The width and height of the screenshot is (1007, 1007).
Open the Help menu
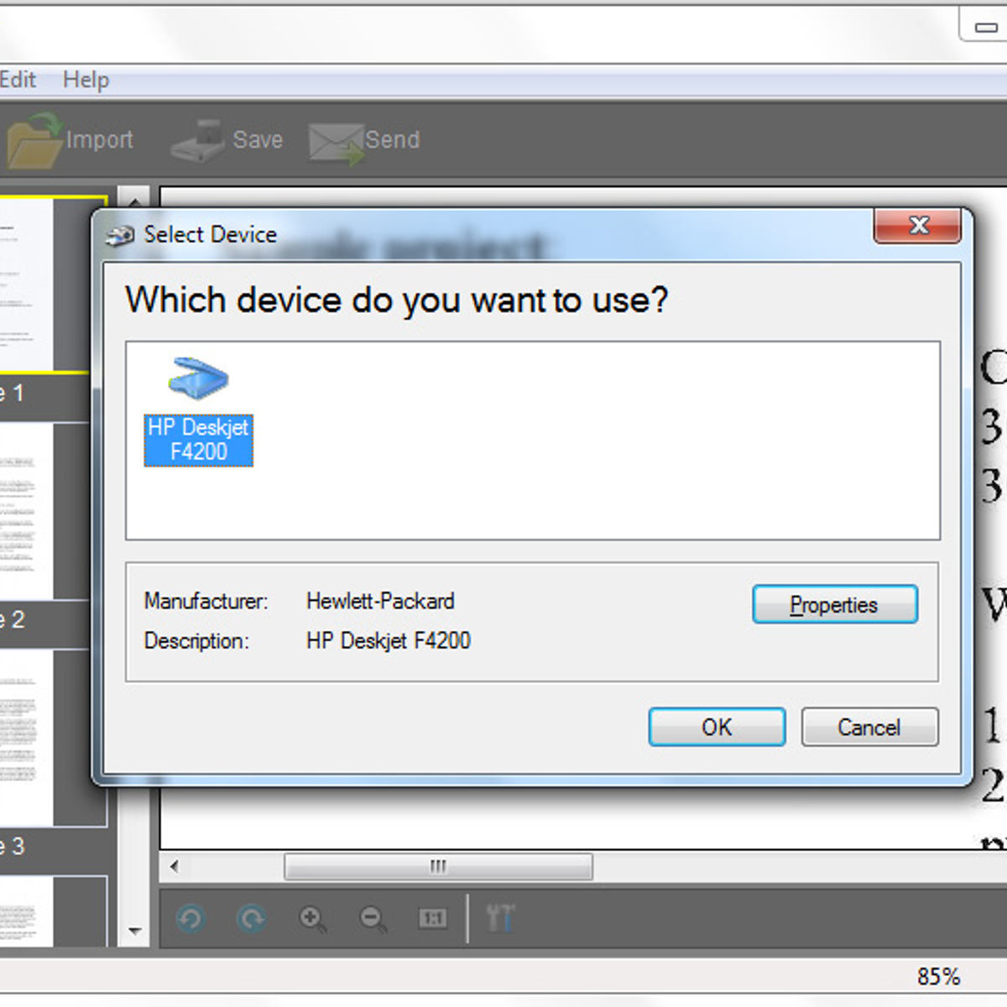click(x=86, y=80)
